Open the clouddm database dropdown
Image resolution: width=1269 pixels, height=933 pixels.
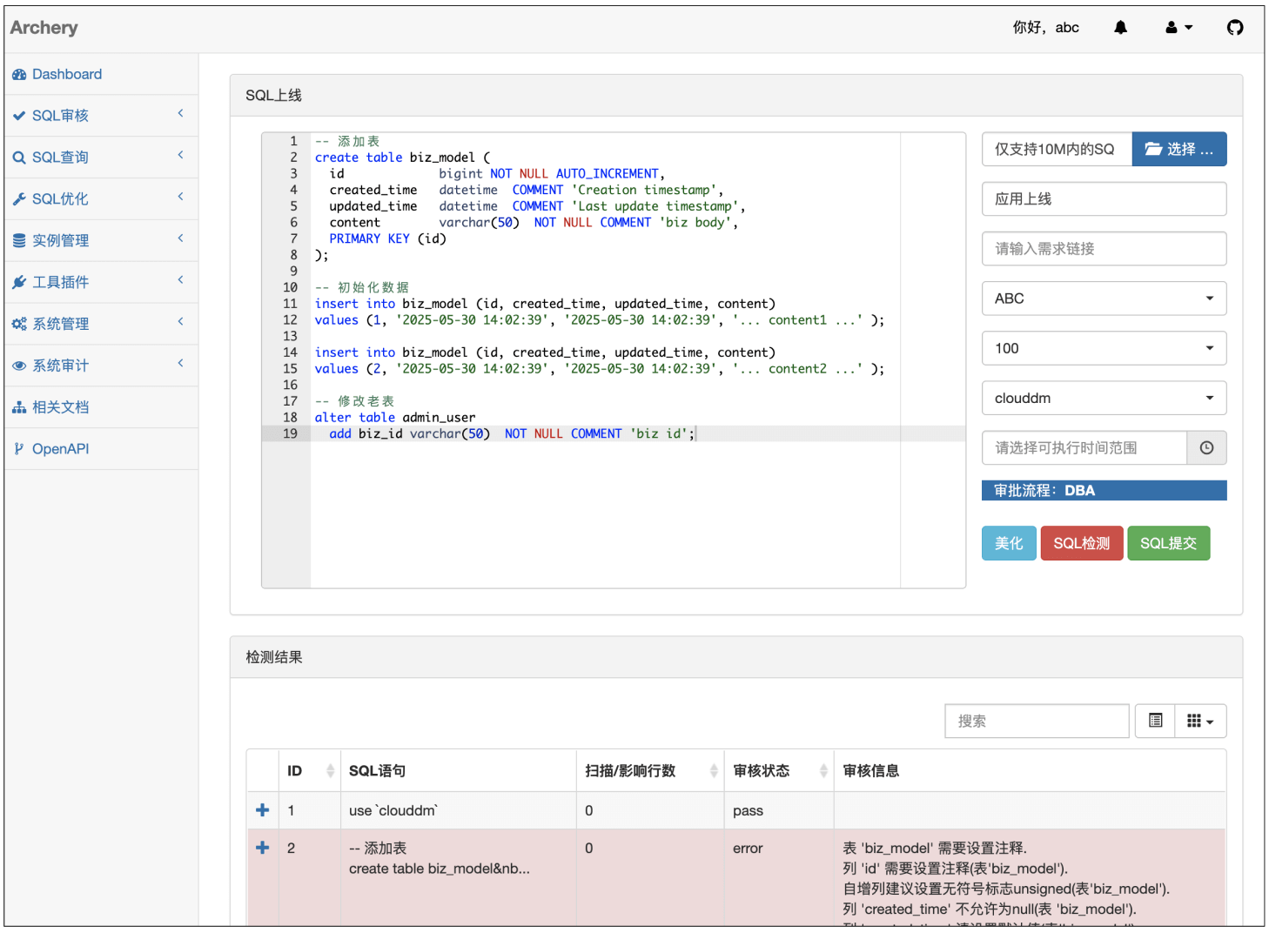(x=1104, y=398)
